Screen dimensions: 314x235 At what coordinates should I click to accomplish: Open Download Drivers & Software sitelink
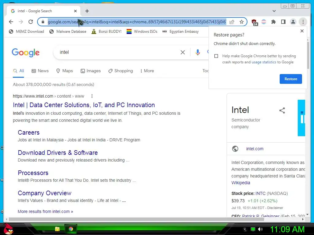(x=58, y=153)
